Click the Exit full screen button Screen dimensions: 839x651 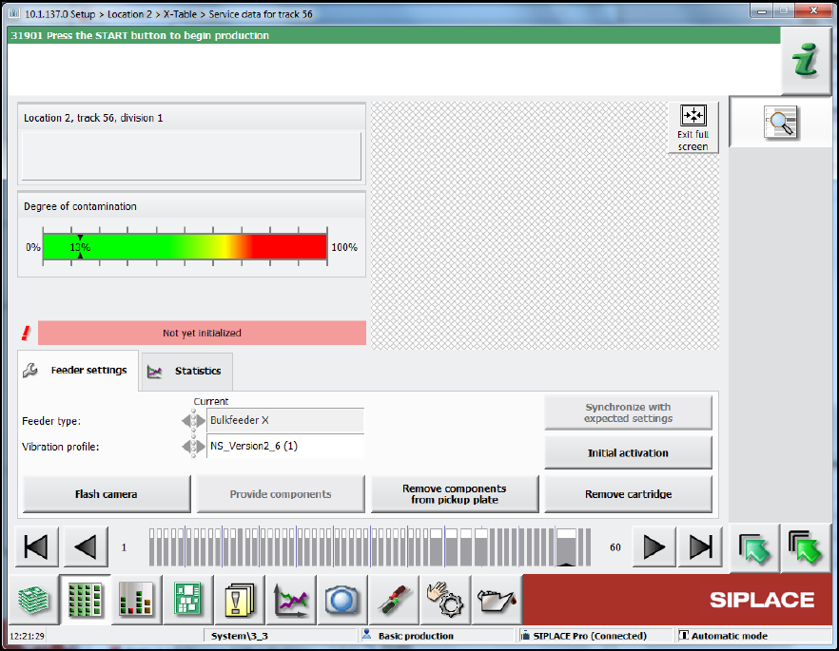pyautogui.click(x=693, y=127)
